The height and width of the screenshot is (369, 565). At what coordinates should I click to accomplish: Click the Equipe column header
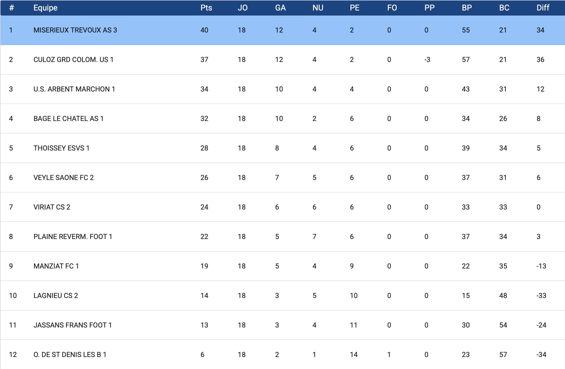click(45, 8)
